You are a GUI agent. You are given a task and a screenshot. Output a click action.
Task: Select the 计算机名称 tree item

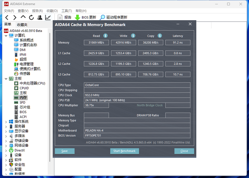[26, 45]
